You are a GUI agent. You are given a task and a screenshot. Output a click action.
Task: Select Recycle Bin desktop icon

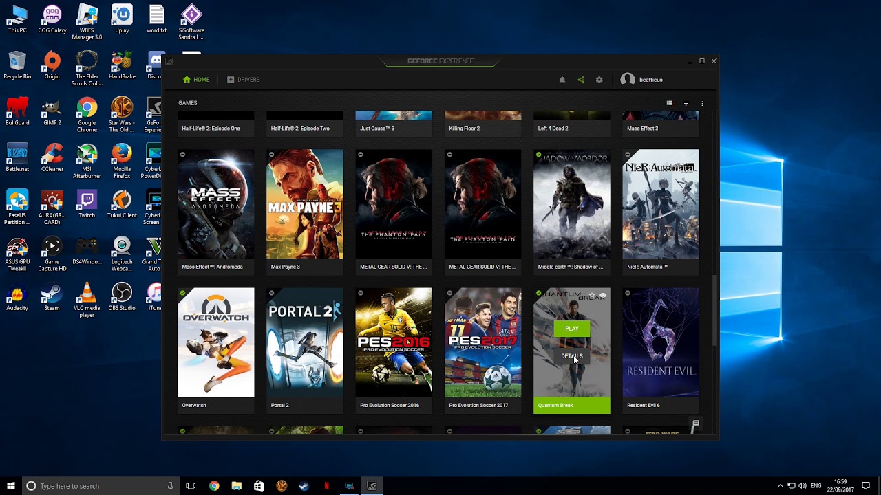[x=17, y=66]
